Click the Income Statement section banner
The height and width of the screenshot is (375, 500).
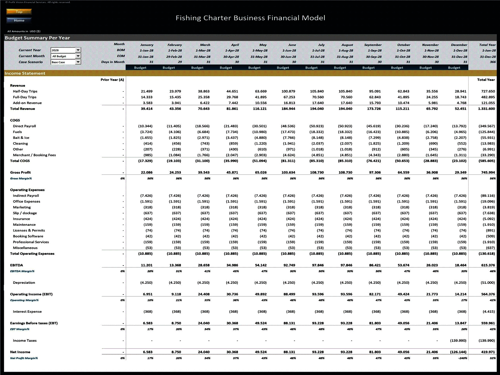[x=25, y=73]
